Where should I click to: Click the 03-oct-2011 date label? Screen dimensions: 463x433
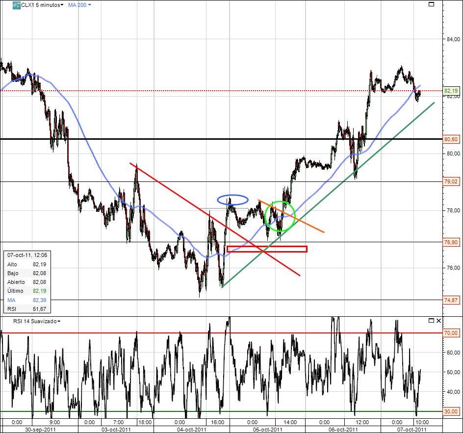pos(116,430)
